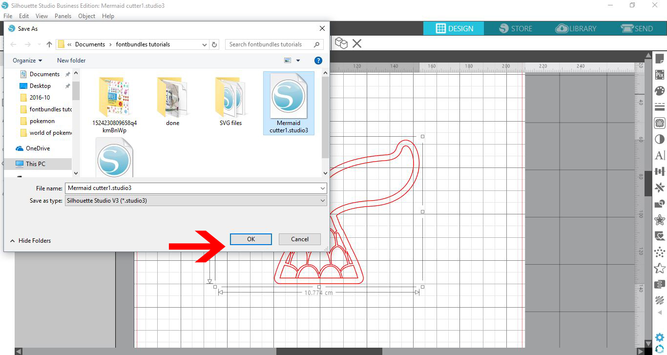Switch to the LIBRARY tab

(576, 28)
